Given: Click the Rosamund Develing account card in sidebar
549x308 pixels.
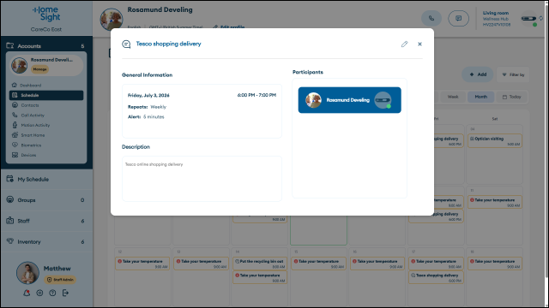Looking at the screenshot, I should 46,65.
